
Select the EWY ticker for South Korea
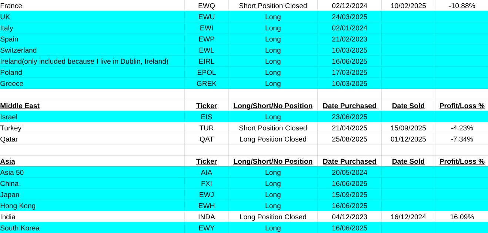point(206,228)
